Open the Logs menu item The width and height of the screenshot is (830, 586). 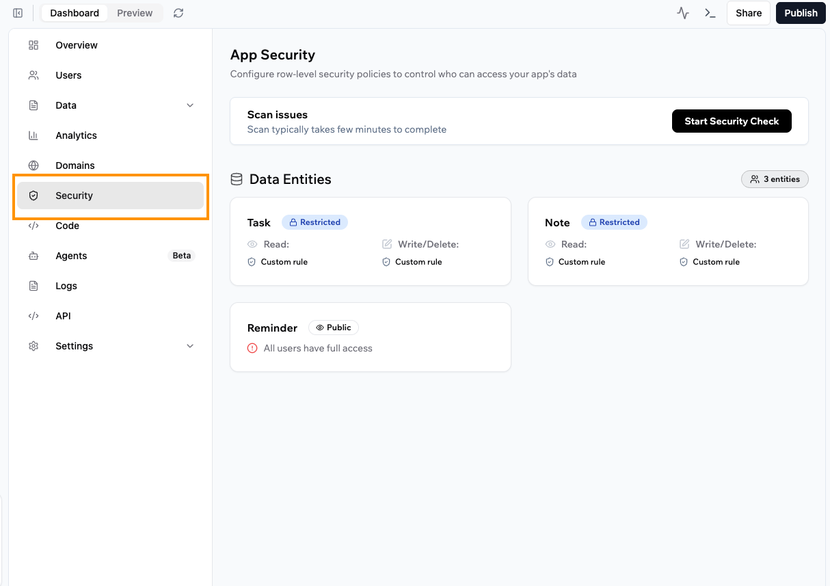[x=66, y=286]
